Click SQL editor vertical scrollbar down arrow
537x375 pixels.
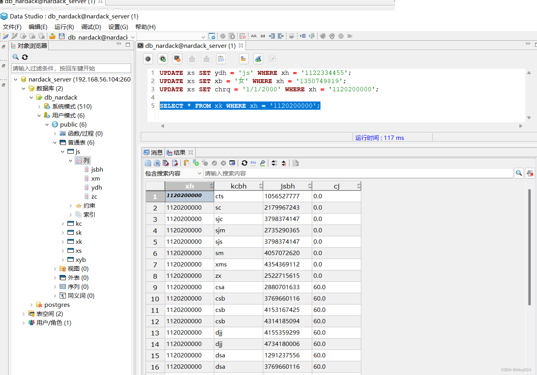tap(529, 118)
